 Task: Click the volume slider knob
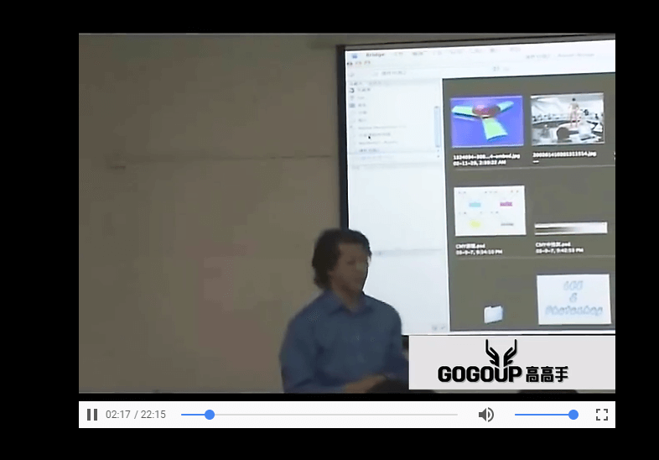(573, 415)
